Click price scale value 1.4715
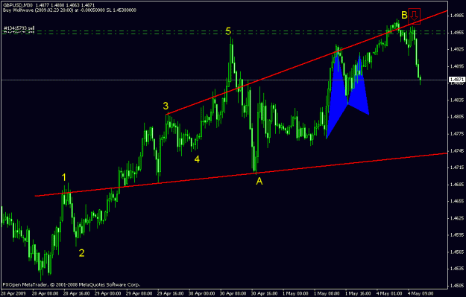The width and height of the screenshot is (466, 297). 457,167
